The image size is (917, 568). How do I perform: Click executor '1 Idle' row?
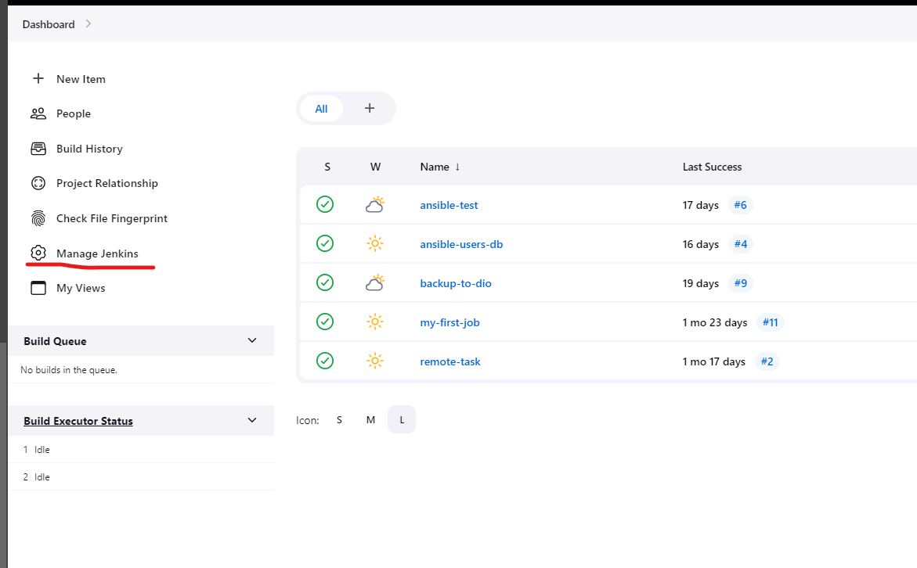(x=141, y=449)
